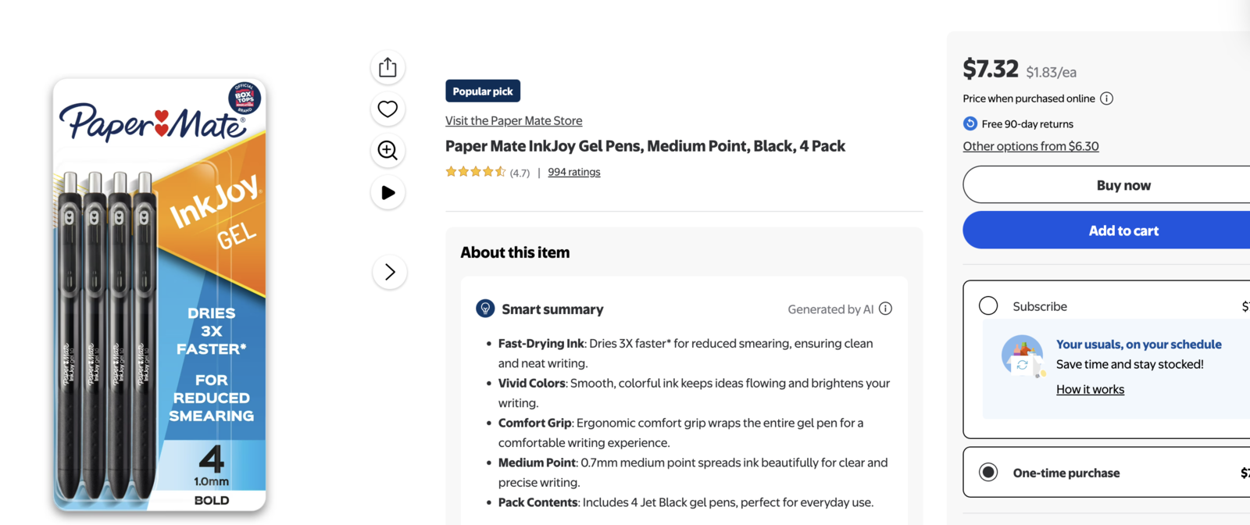Open the 994 ratings link

pos(573,172)
